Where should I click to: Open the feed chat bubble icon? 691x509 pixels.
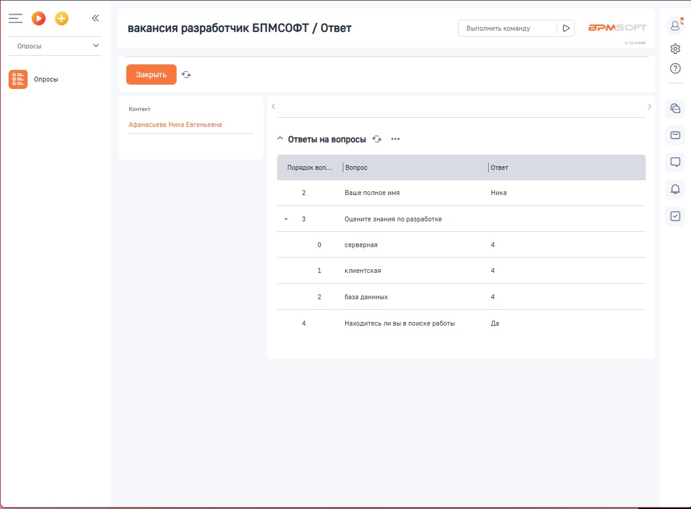pos(675,162)
